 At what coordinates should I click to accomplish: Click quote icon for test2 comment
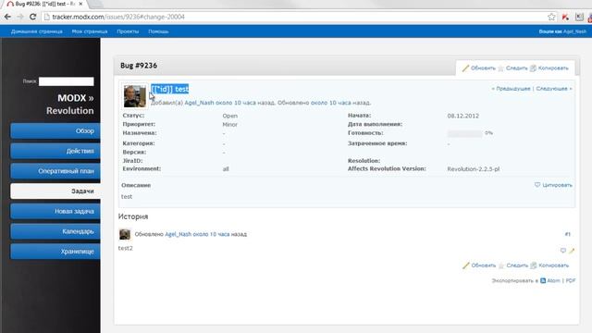click(563, 251)
